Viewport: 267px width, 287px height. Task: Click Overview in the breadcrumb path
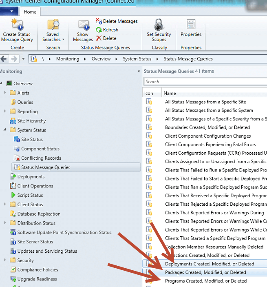click(101, 59)
